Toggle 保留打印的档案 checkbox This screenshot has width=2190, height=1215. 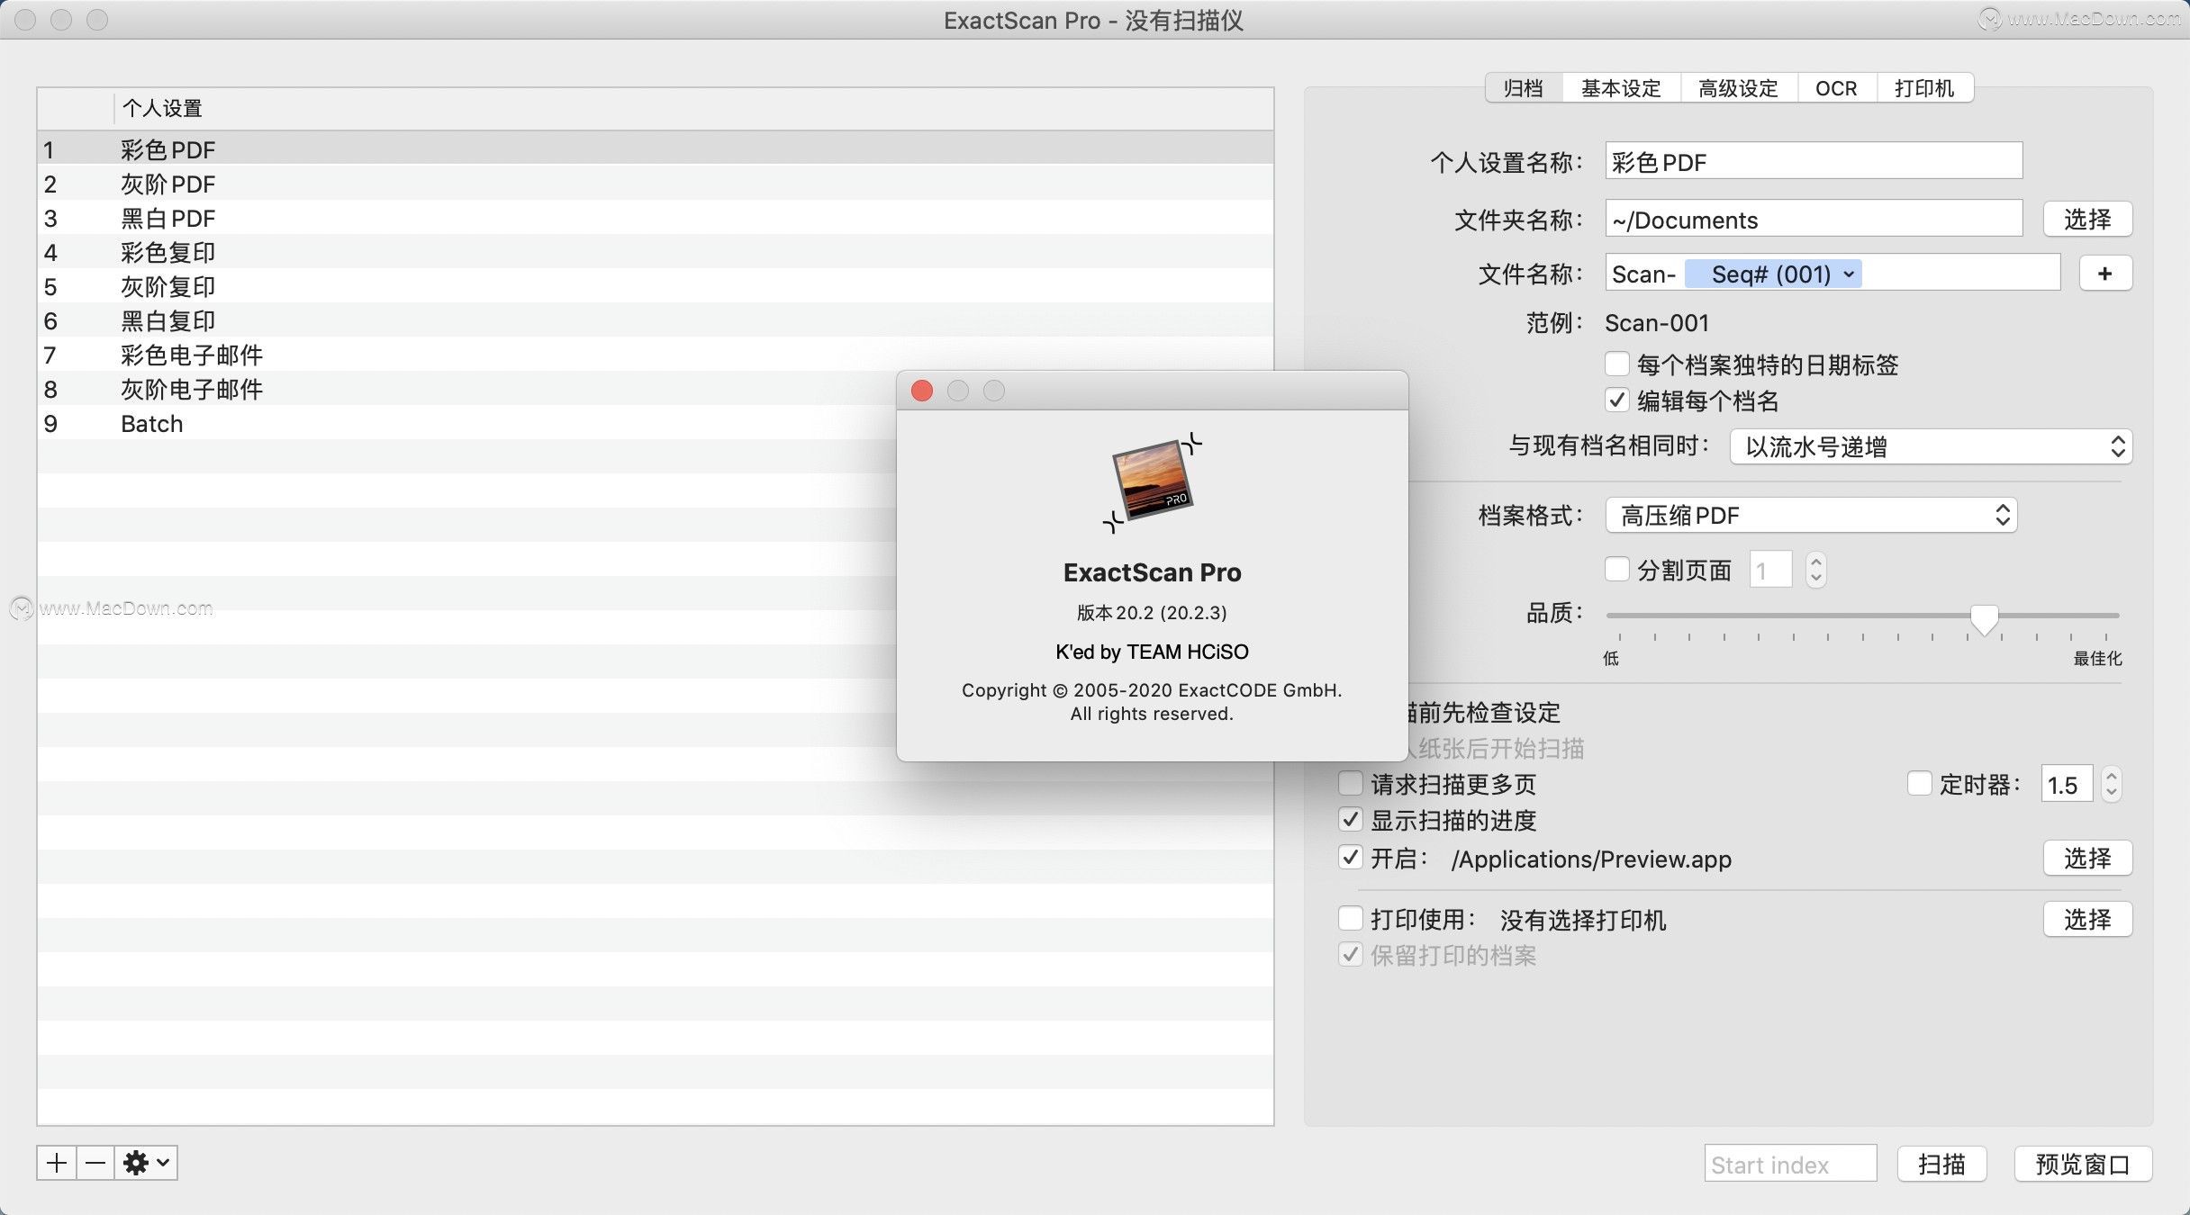(x=1350, y=954)
